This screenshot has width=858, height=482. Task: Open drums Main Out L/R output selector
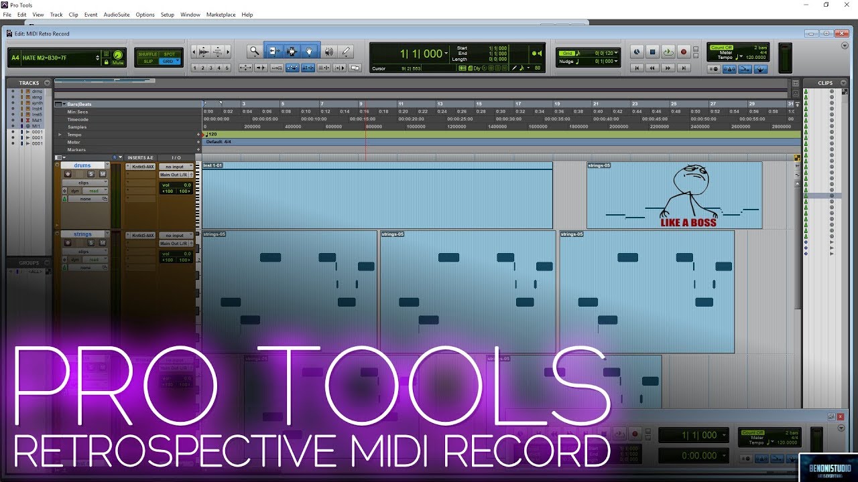(x=176, y=175)
